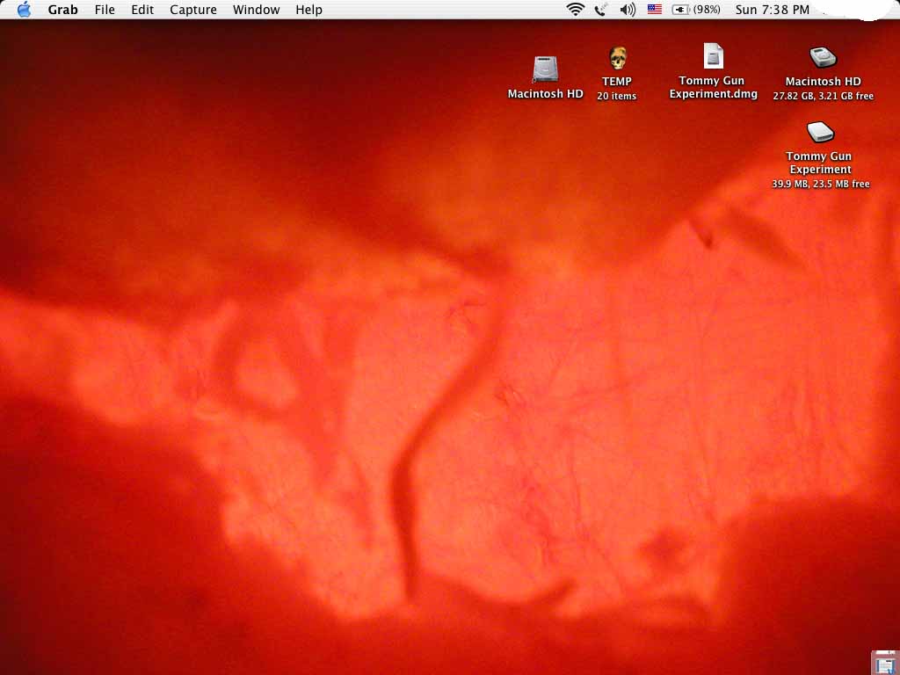
Task: Click the phone modem status icon
Action: tap(601, 9)
